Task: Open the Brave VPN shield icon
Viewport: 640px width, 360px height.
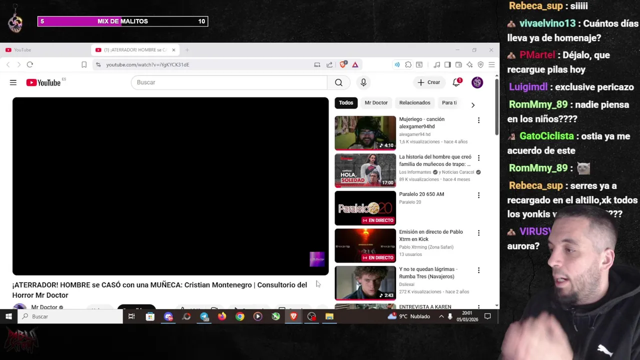Action: 480,64
